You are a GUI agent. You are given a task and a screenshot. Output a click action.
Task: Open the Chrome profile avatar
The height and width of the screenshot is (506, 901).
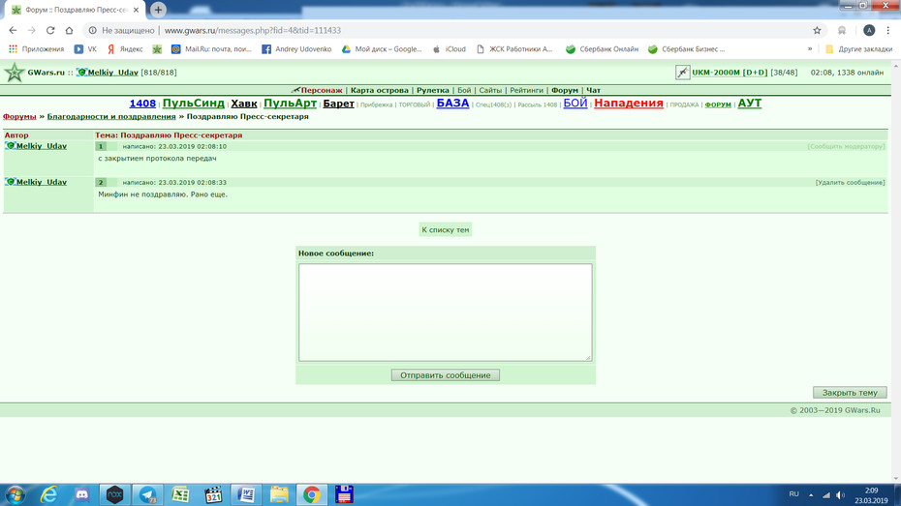coord(869,30)
